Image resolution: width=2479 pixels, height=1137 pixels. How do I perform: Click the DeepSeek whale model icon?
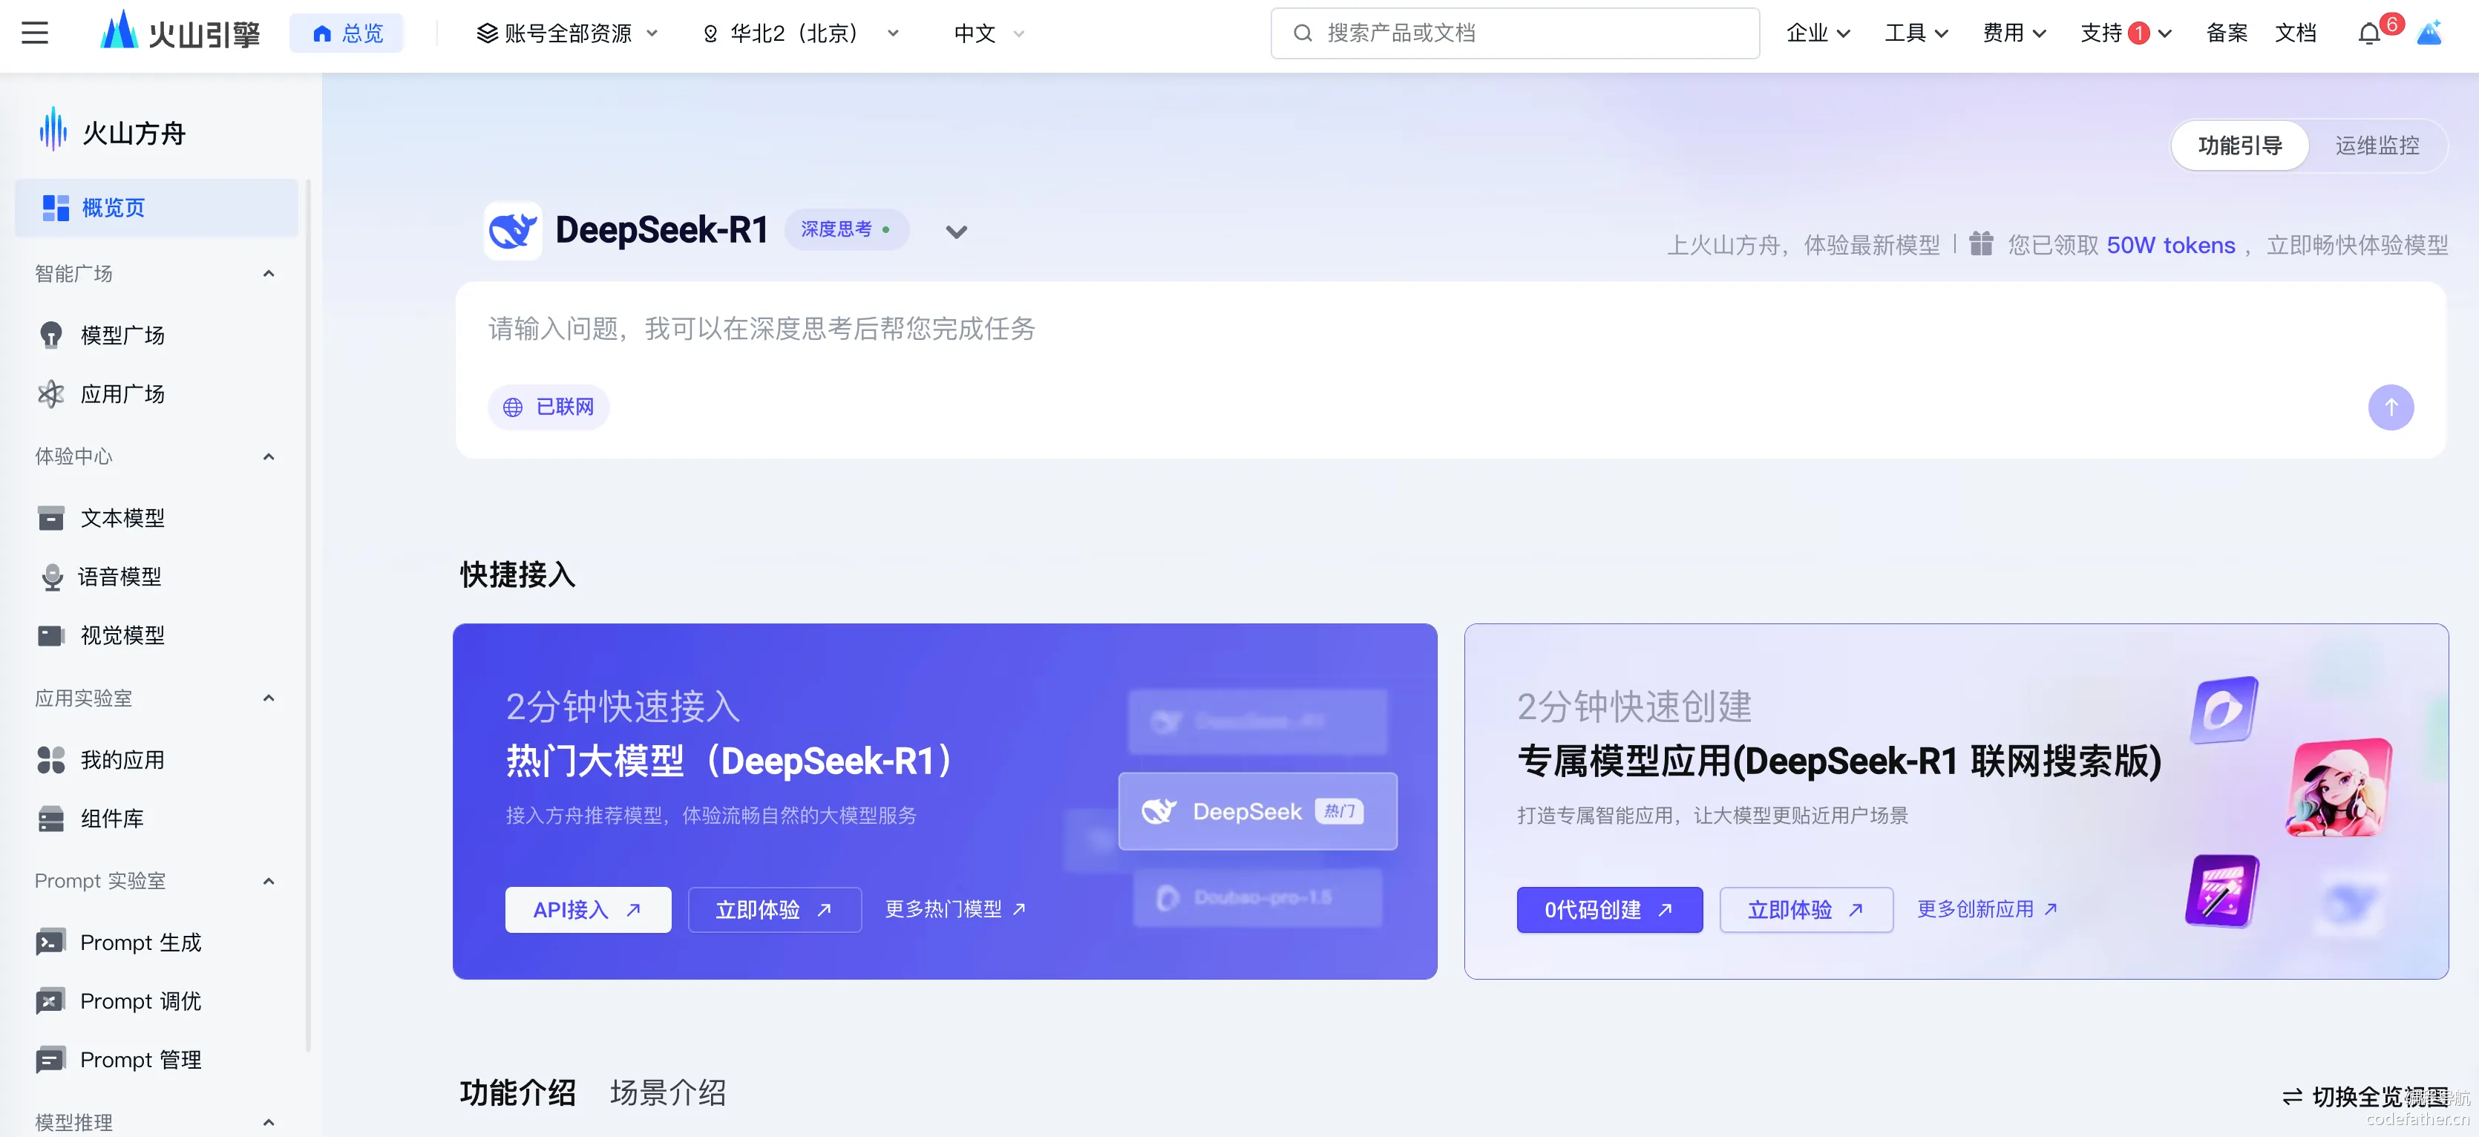(x=513, y=230)
